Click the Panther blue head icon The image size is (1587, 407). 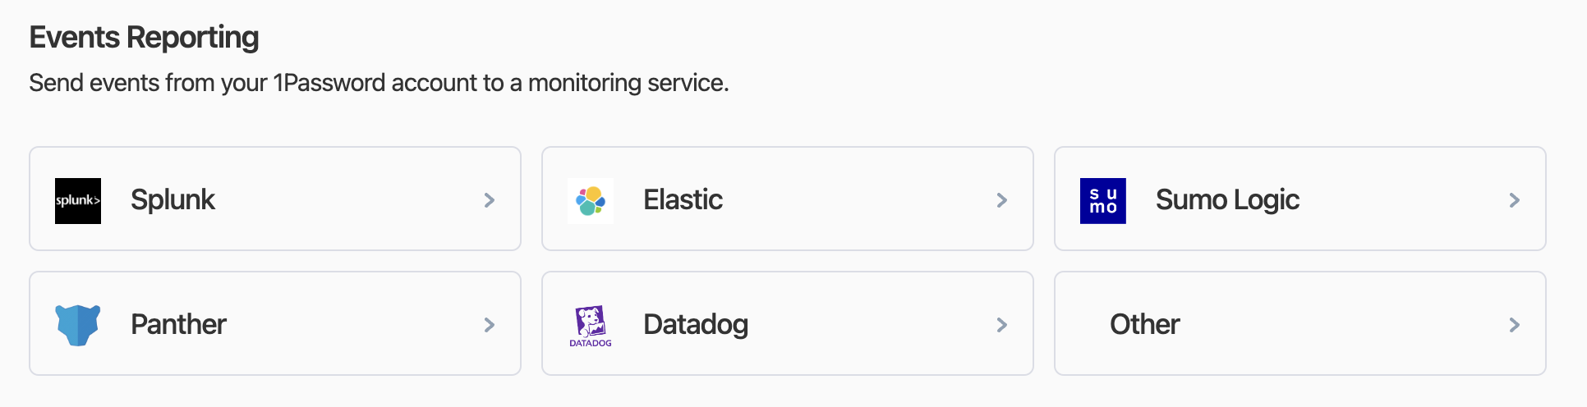(x=78, y=325)
